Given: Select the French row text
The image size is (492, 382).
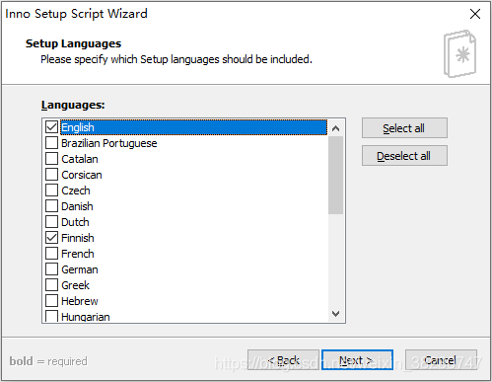Looking at the screenshot, I should tap(78, 254).
